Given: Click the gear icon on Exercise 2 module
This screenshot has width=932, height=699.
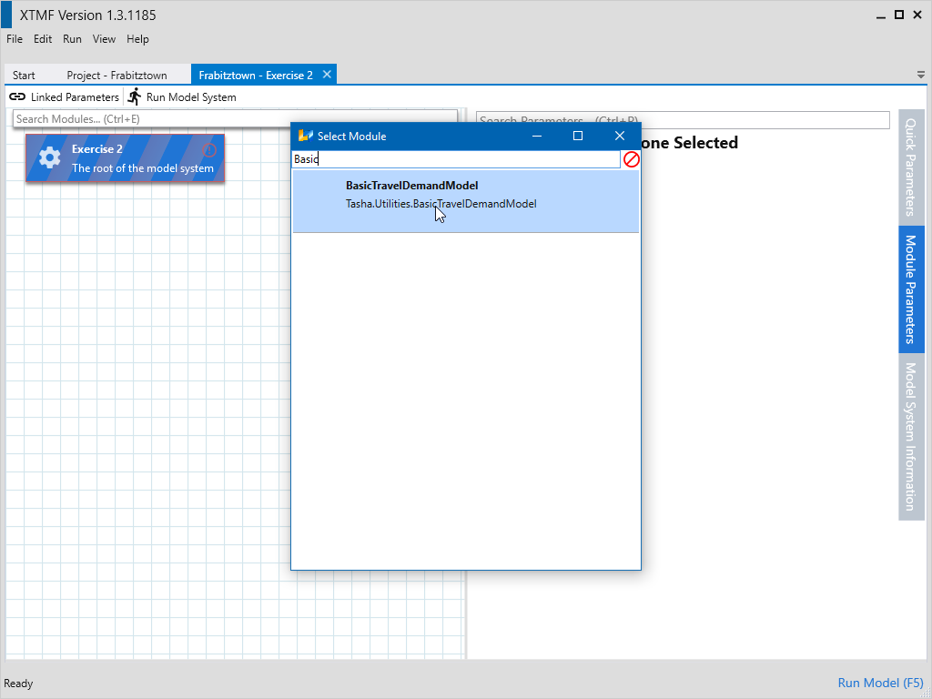Looking at the screenshot, I should coord(49,158).
